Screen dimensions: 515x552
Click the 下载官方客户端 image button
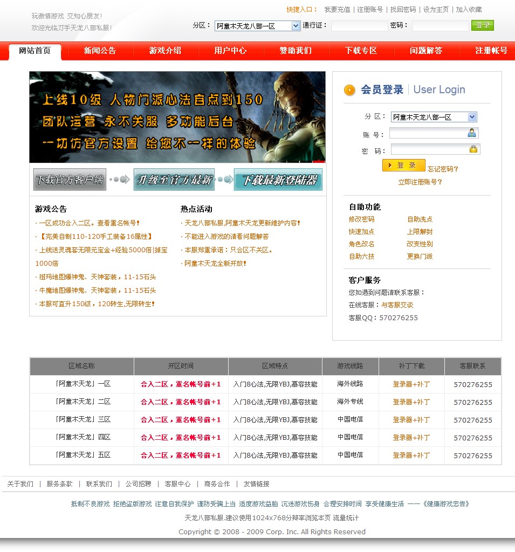pos(69,178)
